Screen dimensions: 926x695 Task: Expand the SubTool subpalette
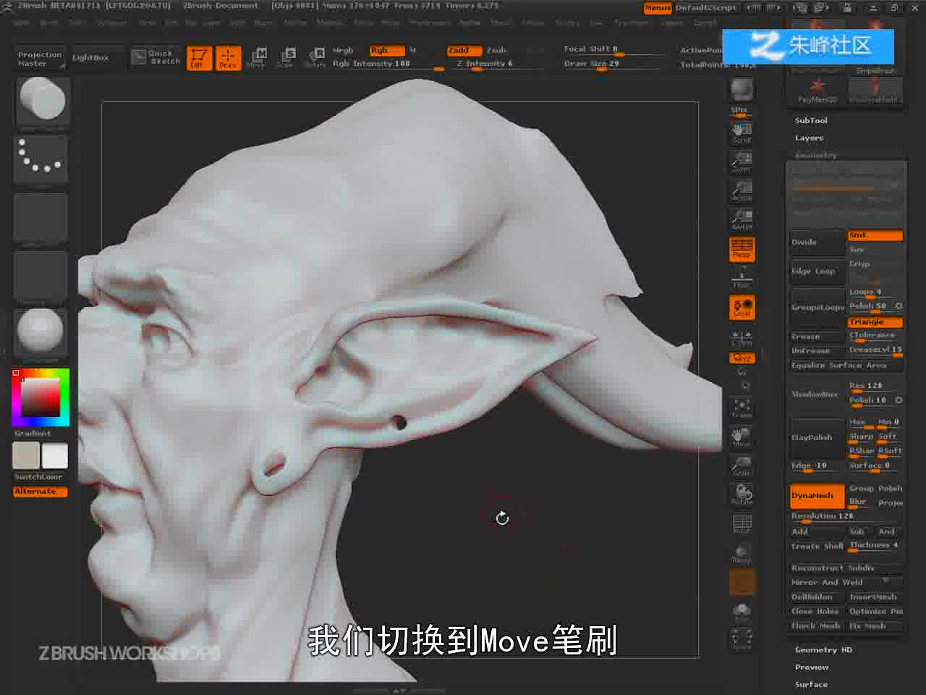point(811,120)
